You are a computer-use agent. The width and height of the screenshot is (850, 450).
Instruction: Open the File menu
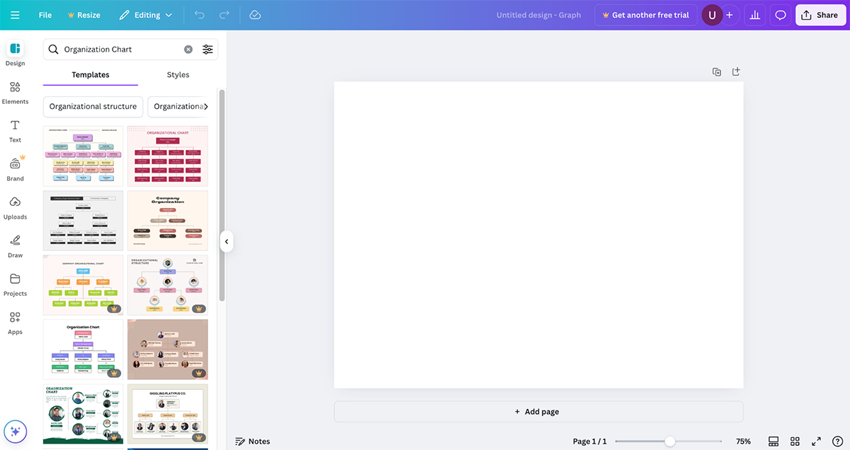pyautogui.click(x=45, y=15)
